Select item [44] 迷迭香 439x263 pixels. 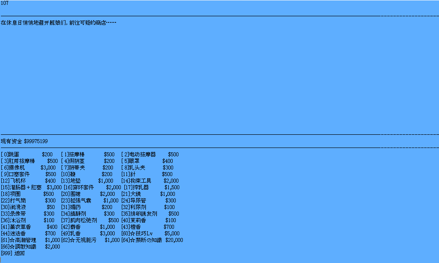[28, 234]
